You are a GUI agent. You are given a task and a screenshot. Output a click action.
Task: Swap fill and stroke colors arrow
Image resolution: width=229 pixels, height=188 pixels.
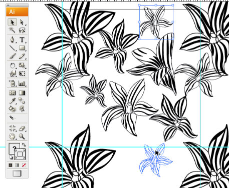tap(24, 144)
